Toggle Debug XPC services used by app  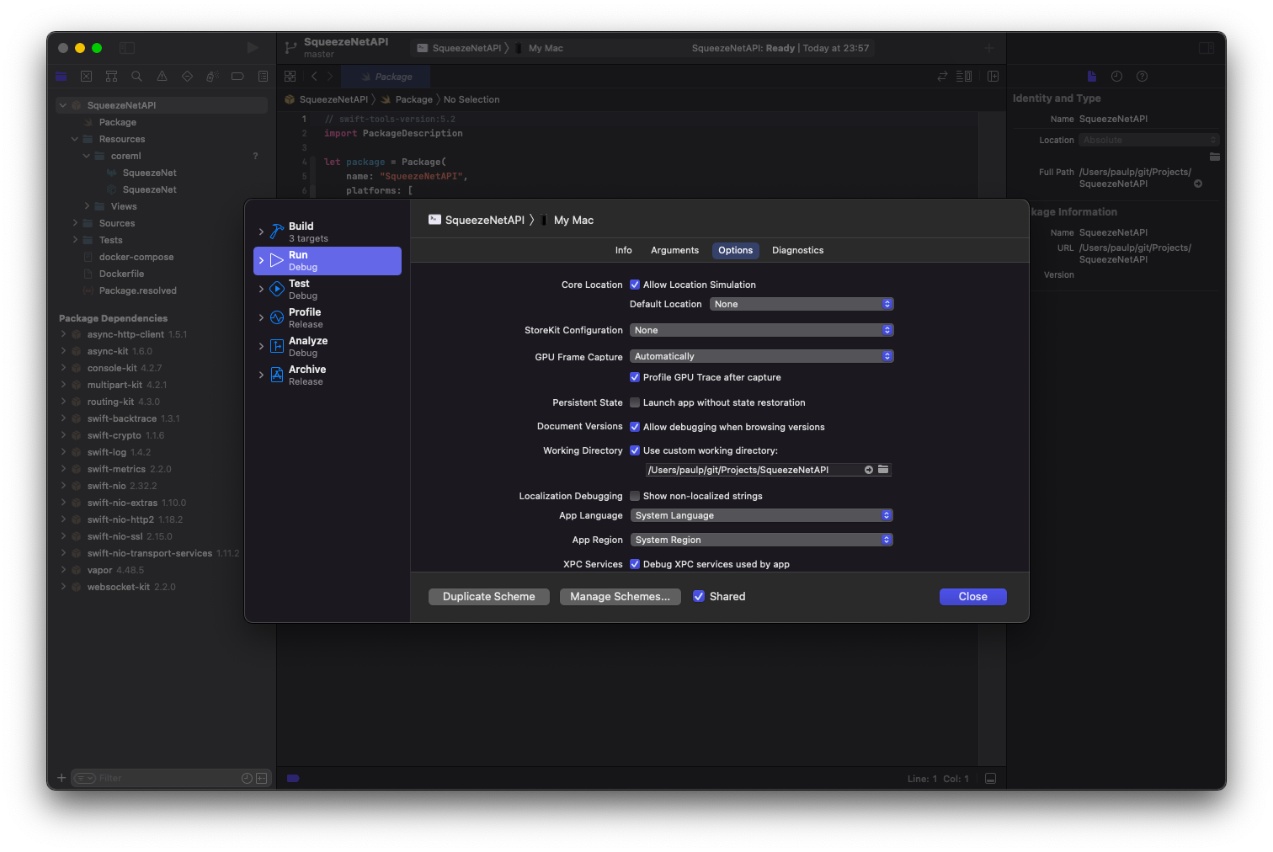tap(635, 564)
